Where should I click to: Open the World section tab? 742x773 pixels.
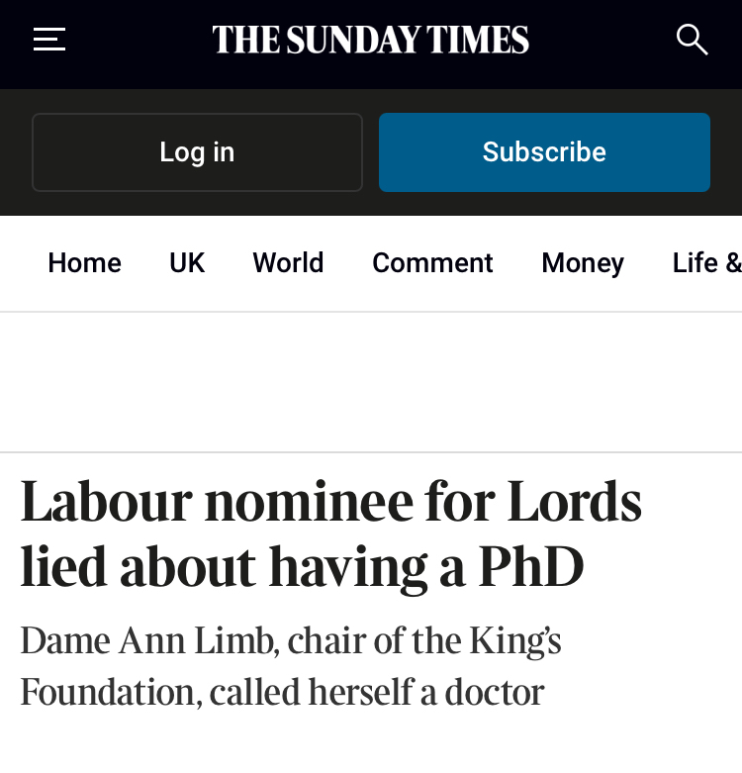click(288, 263)
